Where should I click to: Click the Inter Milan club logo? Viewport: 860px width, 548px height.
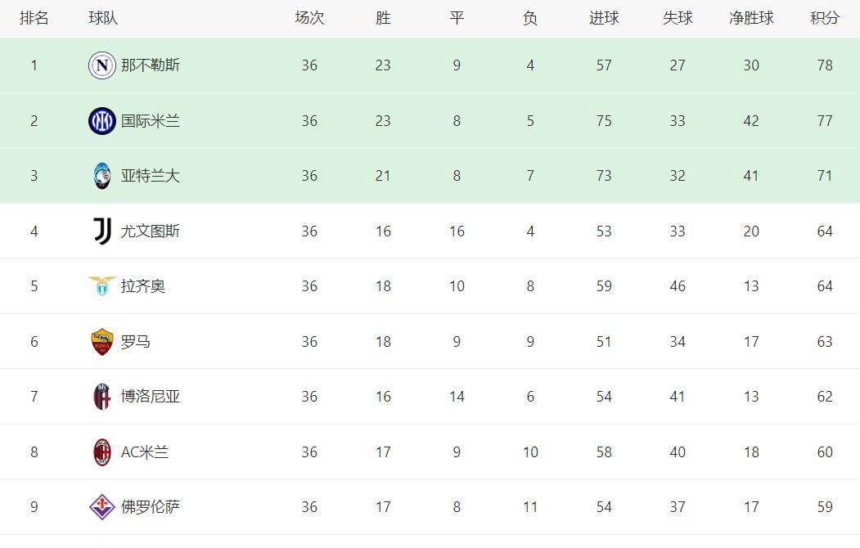(x=102, y=120)
